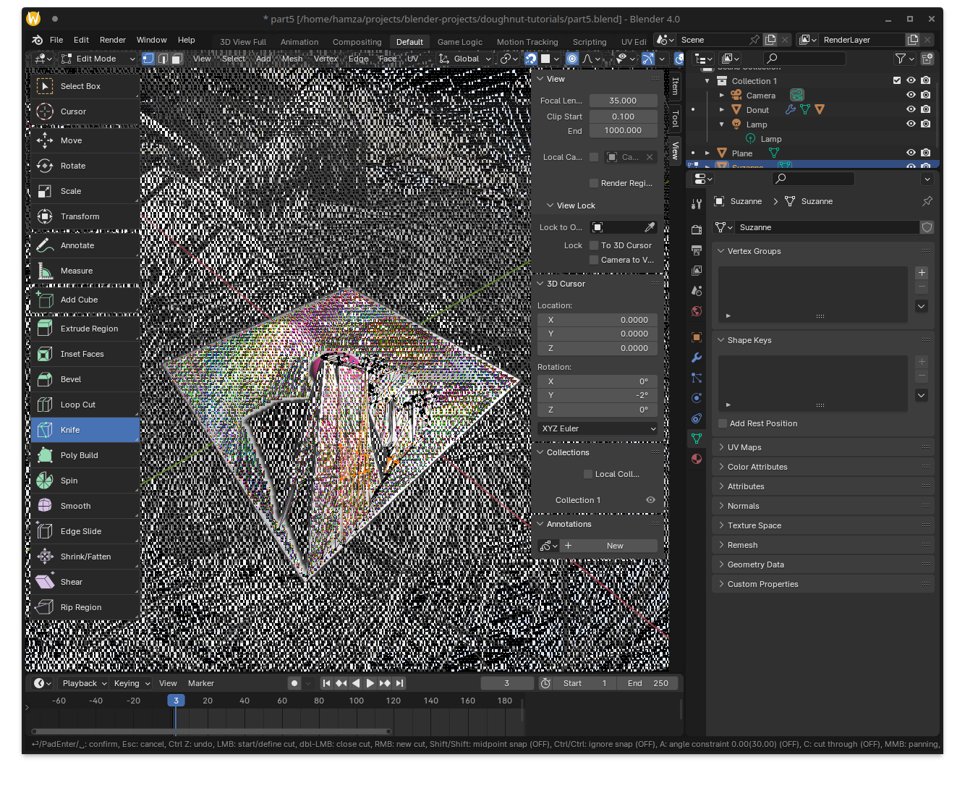
Task: Pick the Rotate tool
Action: coord(85,166)
